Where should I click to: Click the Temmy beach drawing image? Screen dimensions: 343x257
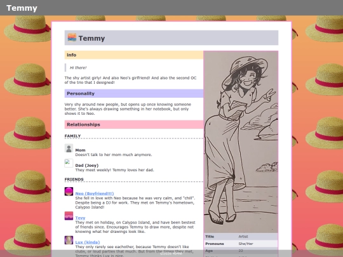pos(241,142)
